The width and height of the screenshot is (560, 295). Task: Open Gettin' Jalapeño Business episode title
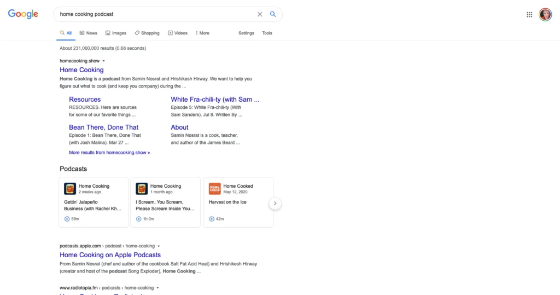click(x=92, y=205)
